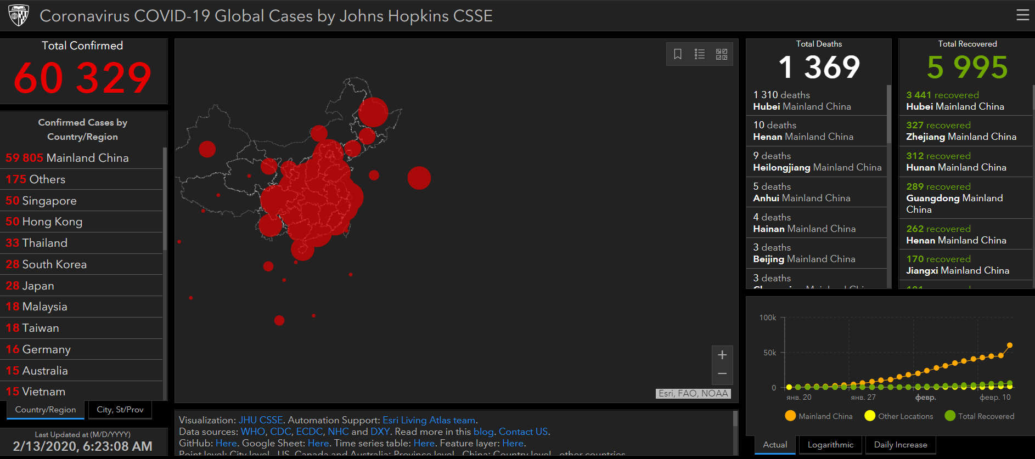The width and height of the screenshot is (1035, 459).
Task: Zoom out of the map with minus button
Action: pos(722,373)
